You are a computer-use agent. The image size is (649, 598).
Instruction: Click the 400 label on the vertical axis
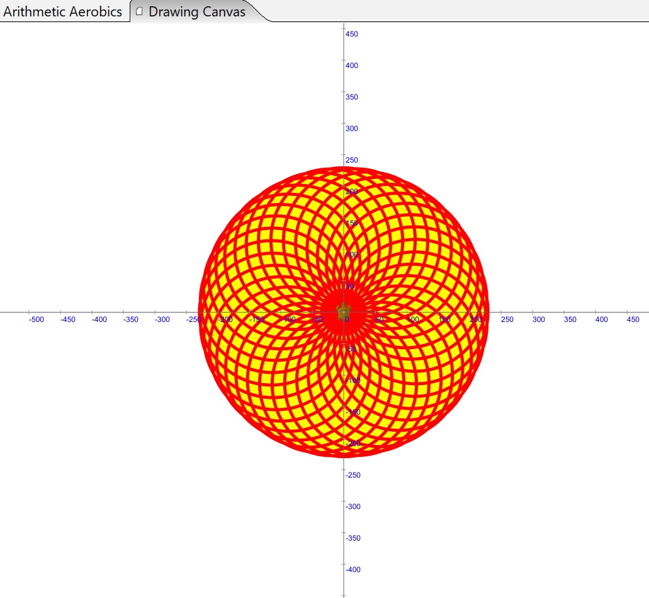352,66
